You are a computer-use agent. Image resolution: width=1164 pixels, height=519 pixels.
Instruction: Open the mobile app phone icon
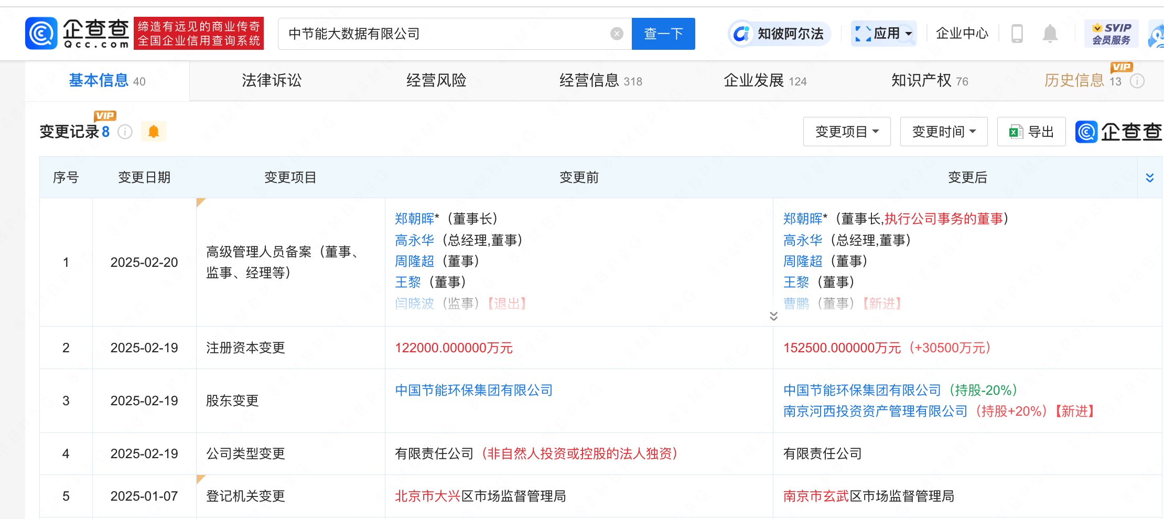(x=1017, y=34)
